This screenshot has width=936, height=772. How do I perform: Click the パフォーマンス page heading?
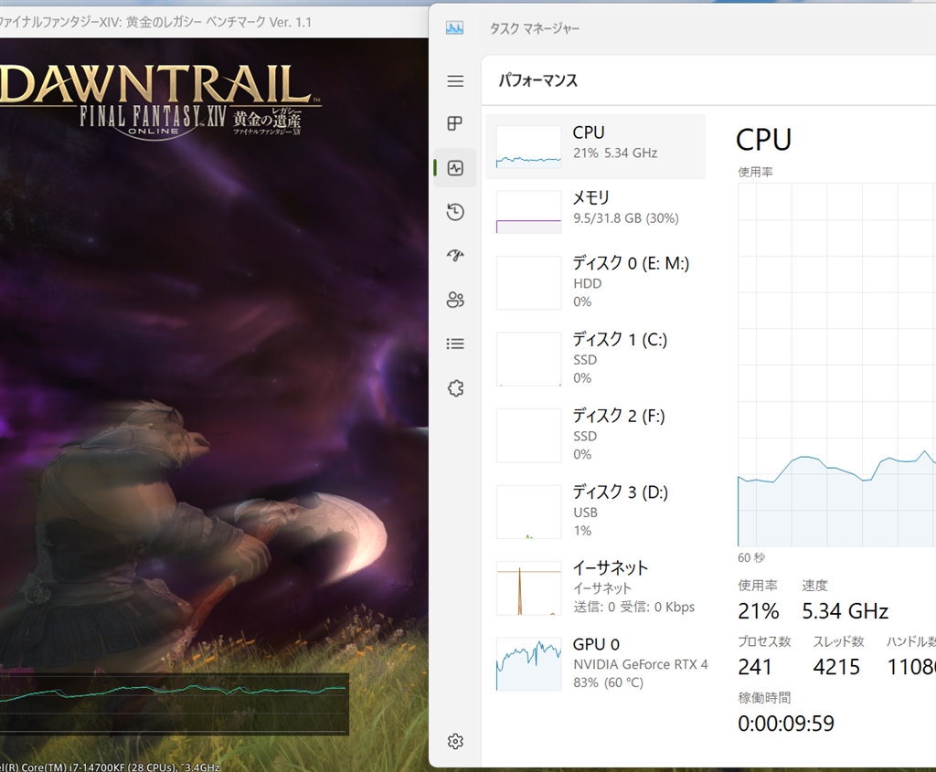[537, 80]
